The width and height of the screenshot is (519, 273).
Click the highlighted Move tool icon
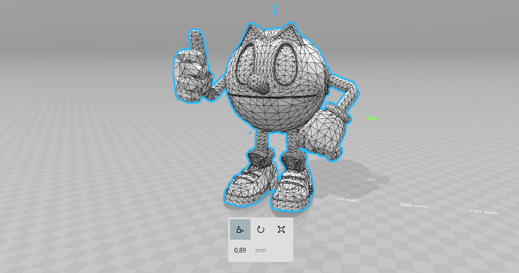pyautogui.click(x=240, y=229)
